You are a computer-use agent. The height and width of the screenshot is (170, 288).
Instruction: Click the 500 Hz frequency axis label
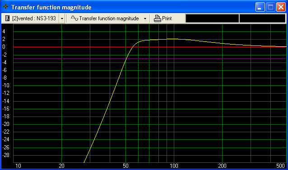[280, 166]
